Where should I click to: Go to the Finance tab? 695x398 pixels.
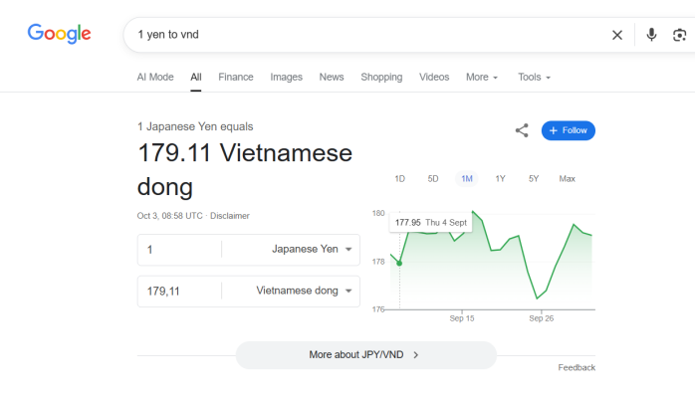236,78
